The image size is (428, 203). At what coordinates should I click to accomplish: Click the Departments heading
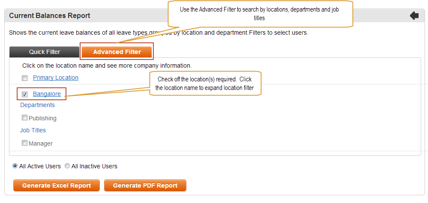[x=37, y=105]
